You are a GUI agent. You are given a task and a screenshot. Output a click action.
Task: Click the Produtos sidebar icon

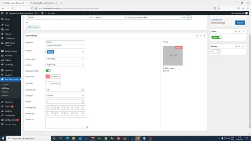2,56
